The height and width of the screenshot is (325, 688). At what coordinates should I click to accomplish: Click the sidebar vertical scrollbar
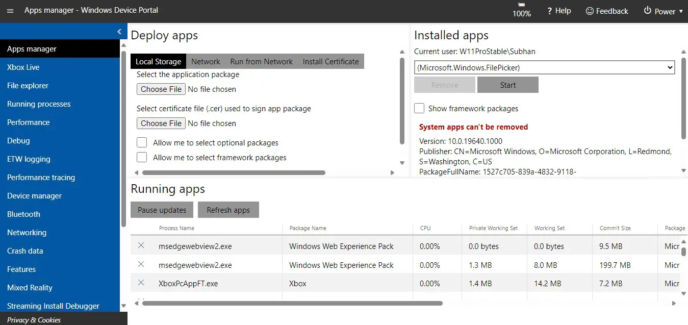(123, 138)
